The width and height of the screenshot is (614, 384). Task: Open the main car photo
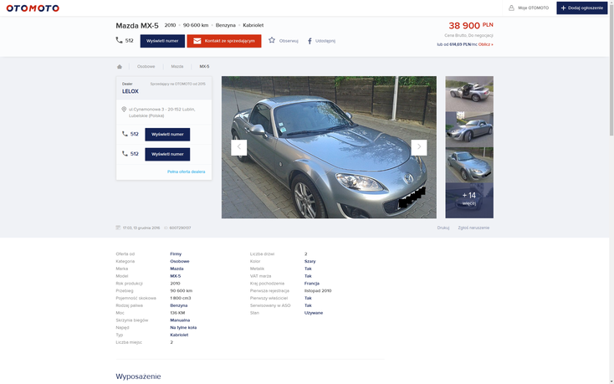(329, 147)
